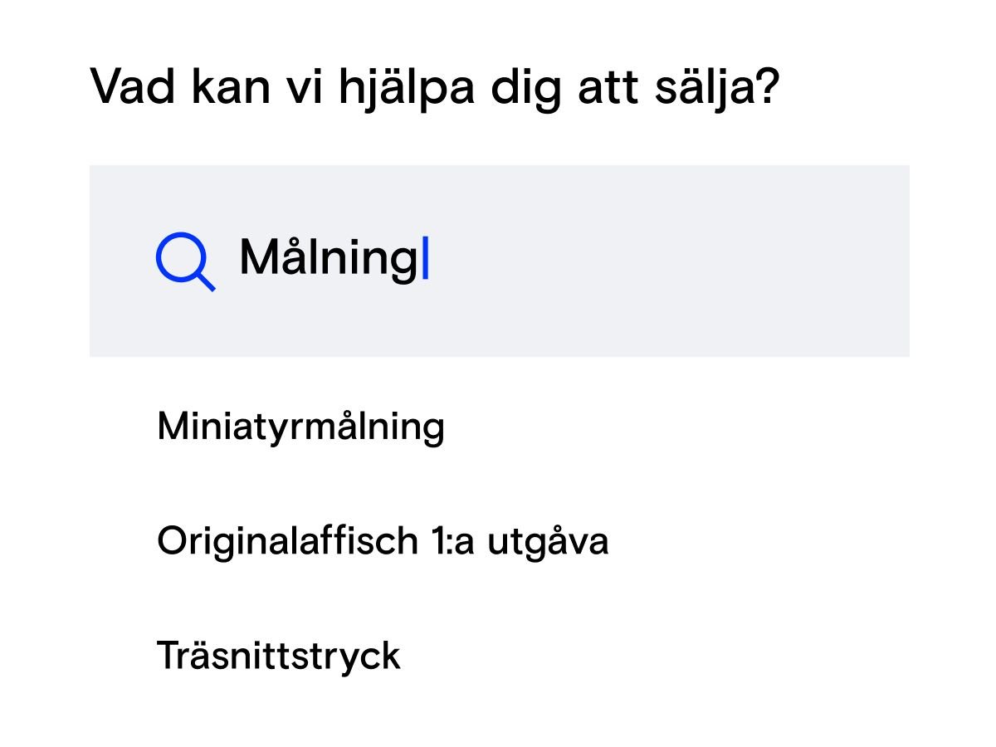996x747 pixels.
Task: Click the gray search box left of the magnifier
Action: (122, 261)
